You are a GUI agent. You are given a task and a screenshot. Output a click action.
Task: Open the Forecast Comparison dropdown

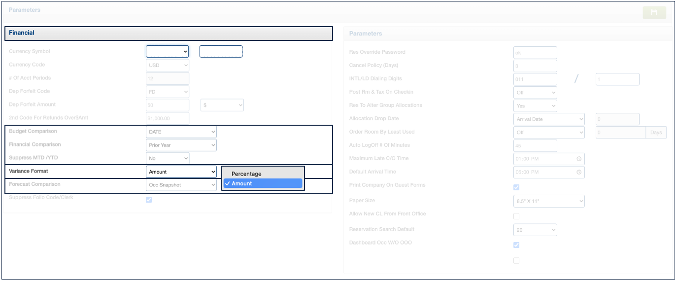coord(181,185)
